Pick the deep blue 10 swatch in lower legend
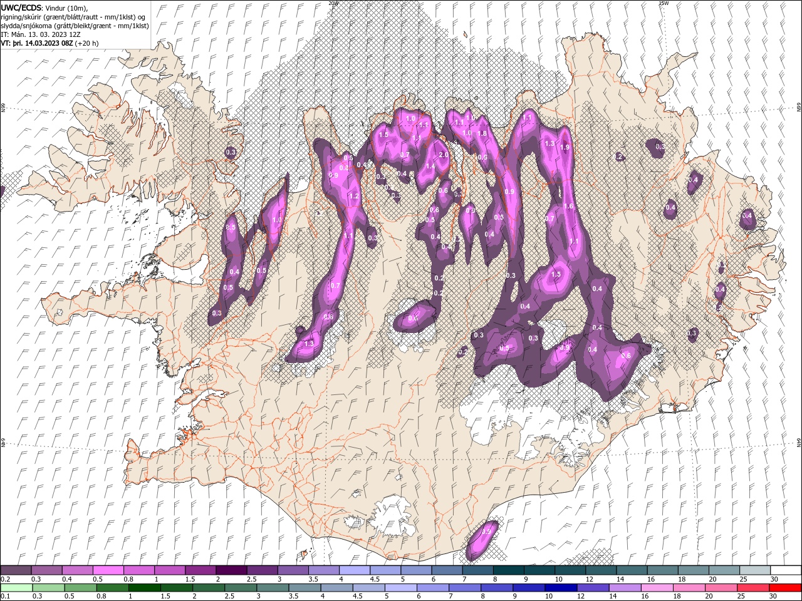 tap(561, 588)
